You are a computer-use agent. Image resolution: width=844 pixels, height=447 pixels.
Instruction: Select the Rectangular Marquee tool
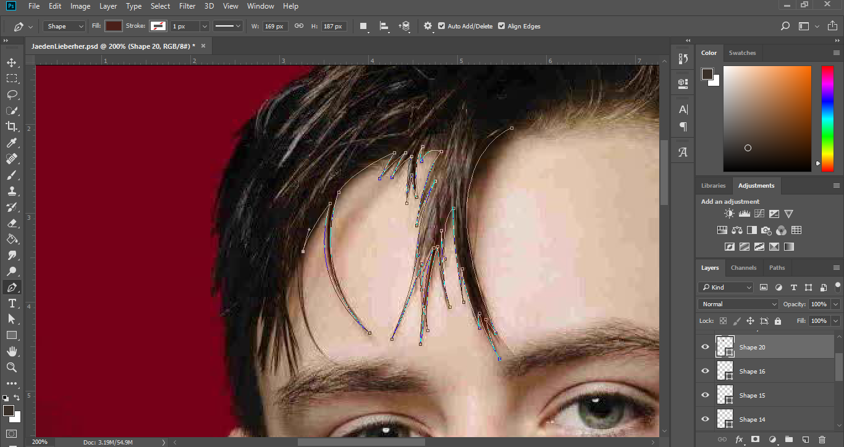coord(12,78)
